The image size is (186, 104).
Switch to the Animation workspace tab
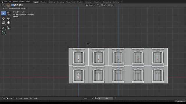click(88, 2)
